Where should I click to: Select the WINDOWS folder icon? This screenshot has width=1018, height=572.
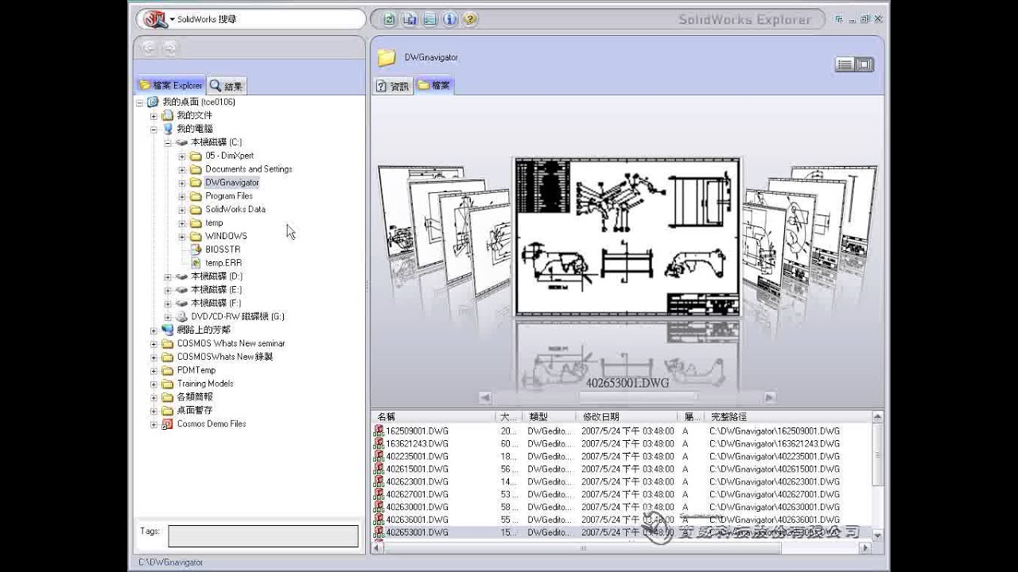click(x=196, y=236)
